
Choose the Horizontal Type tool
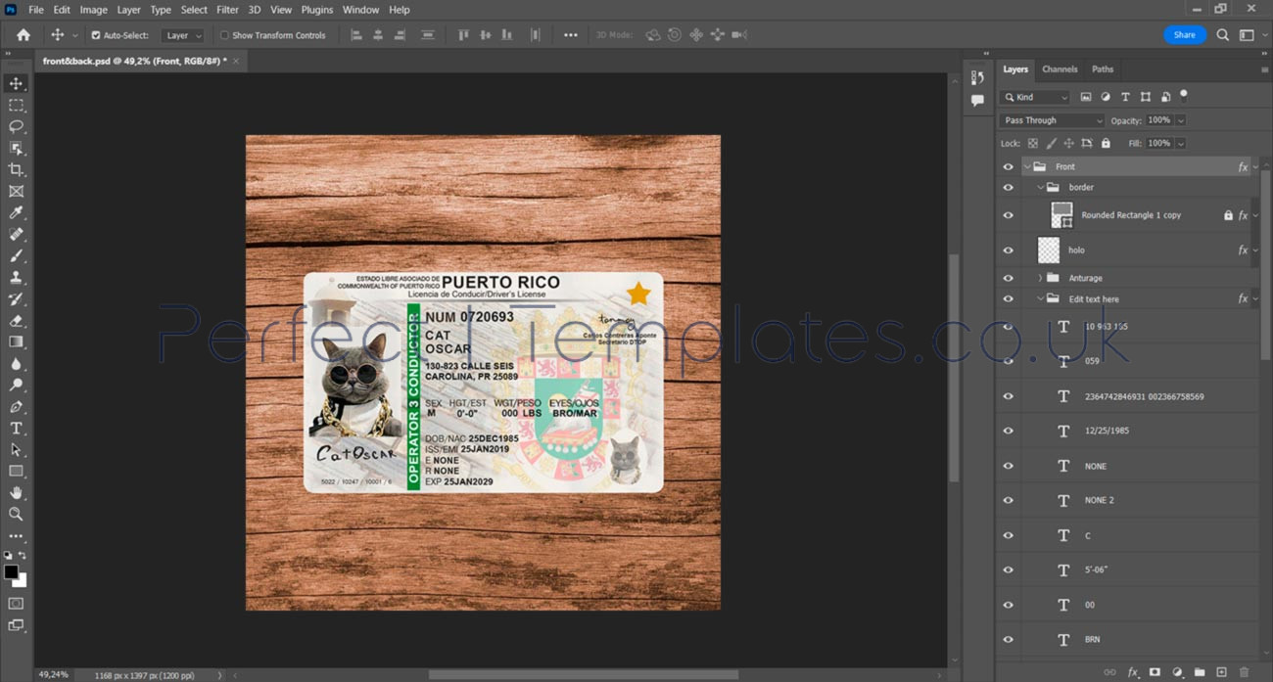click(16, 429)
